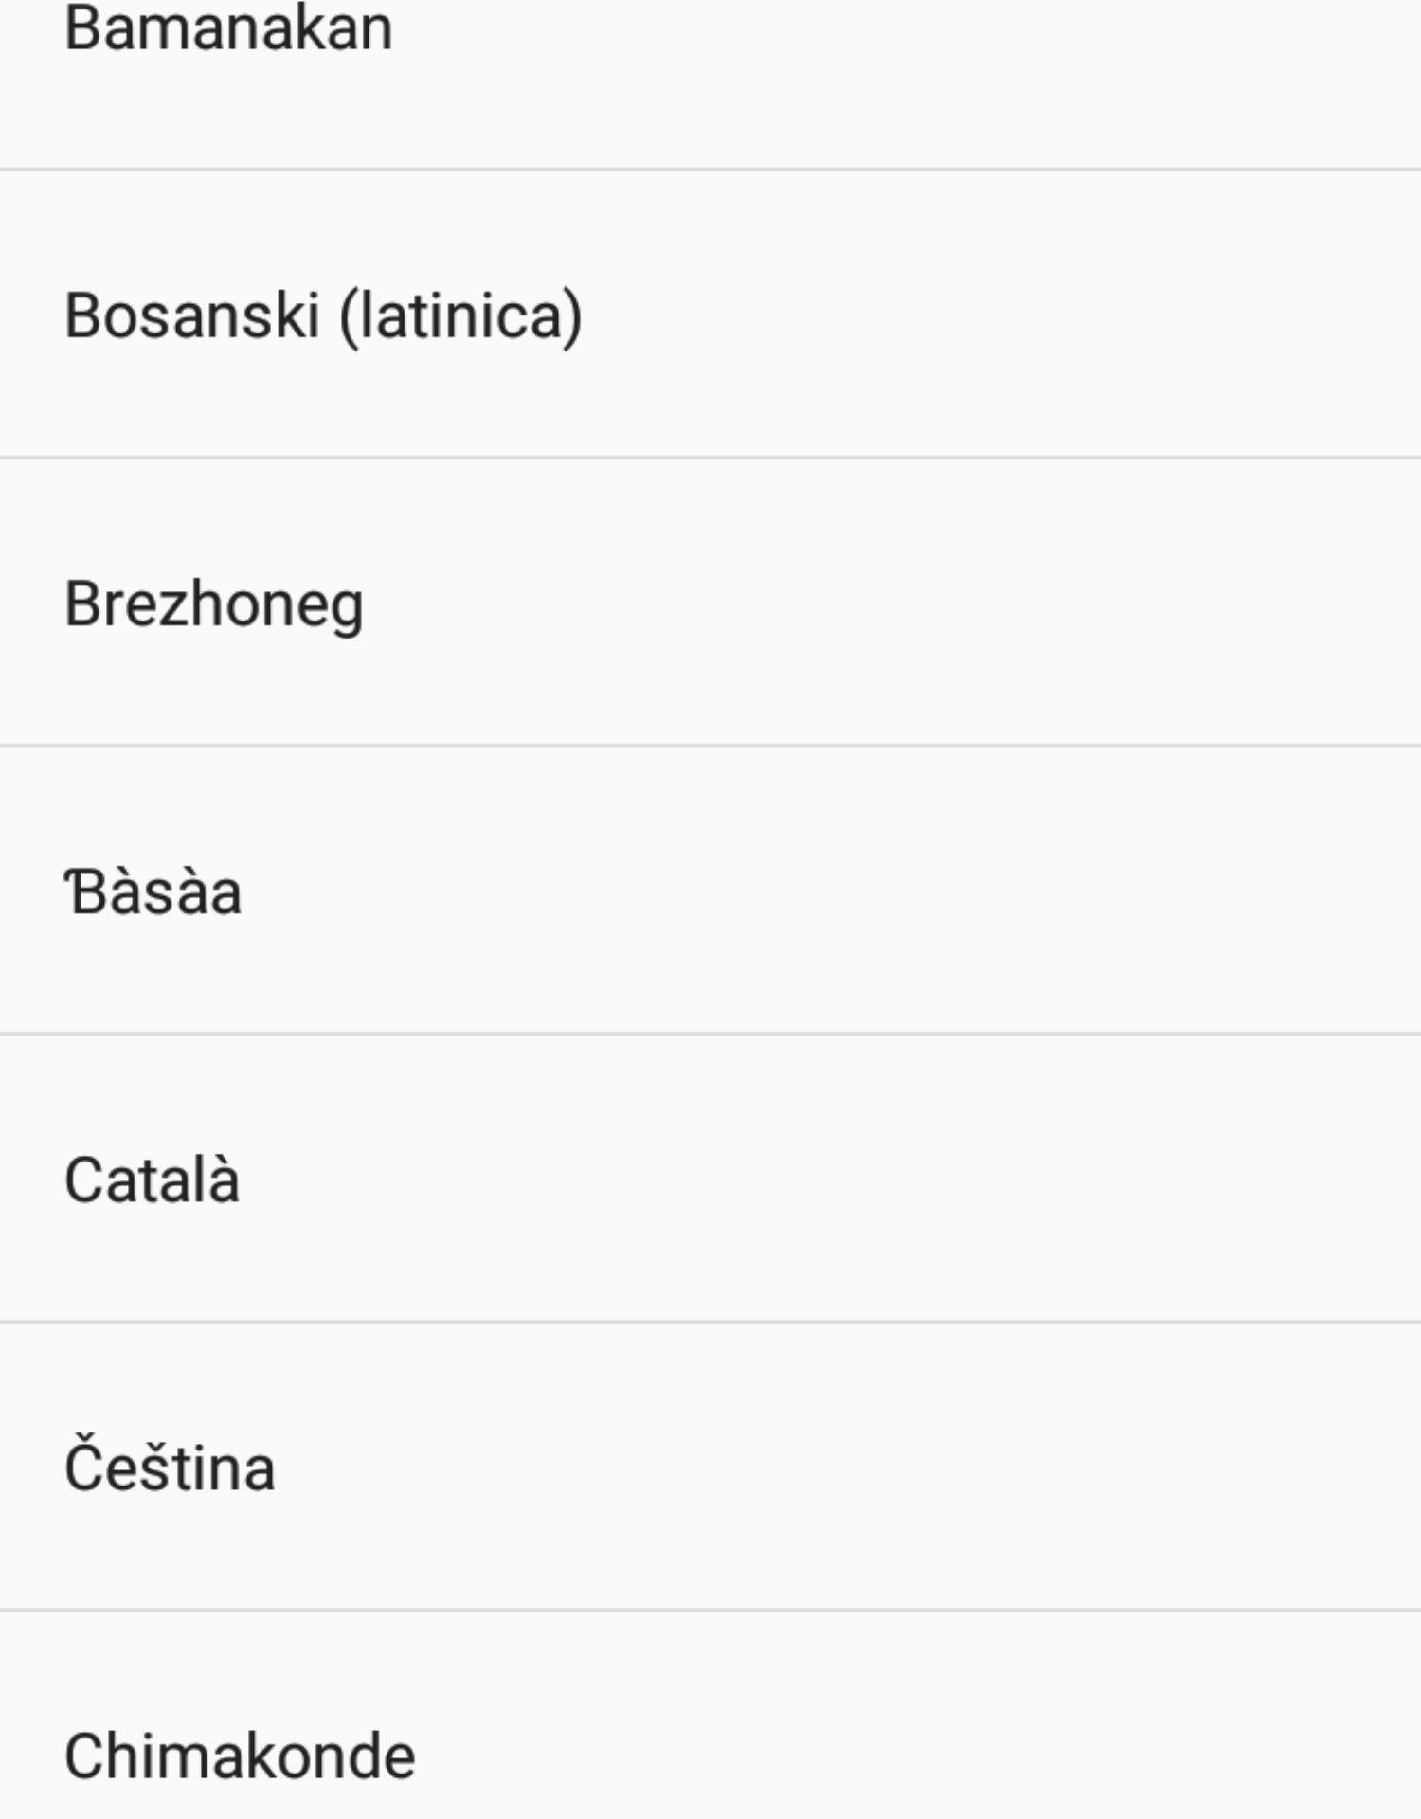This screenshot has width=1421, height=1819.
Task: Choose the Bosanski (latinica) language option
Action: (323, 315)
